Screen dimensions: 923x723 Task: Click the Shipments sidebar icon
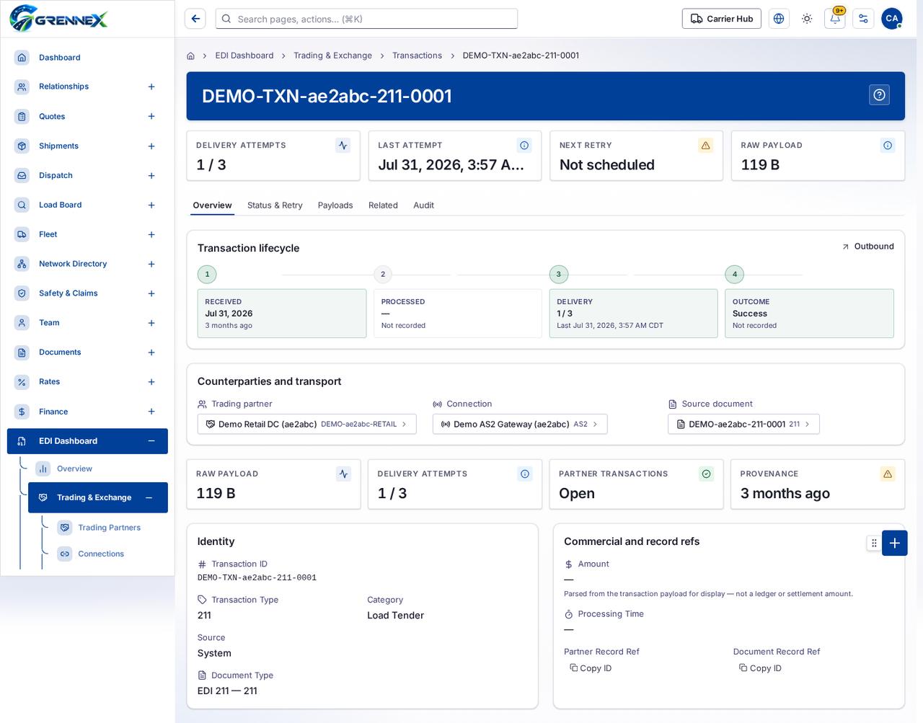coord(22,146)
